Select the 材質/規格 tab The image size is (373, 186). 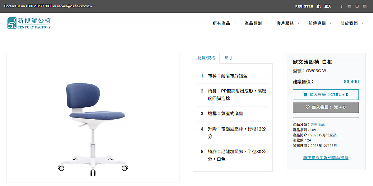click(206, 58)
